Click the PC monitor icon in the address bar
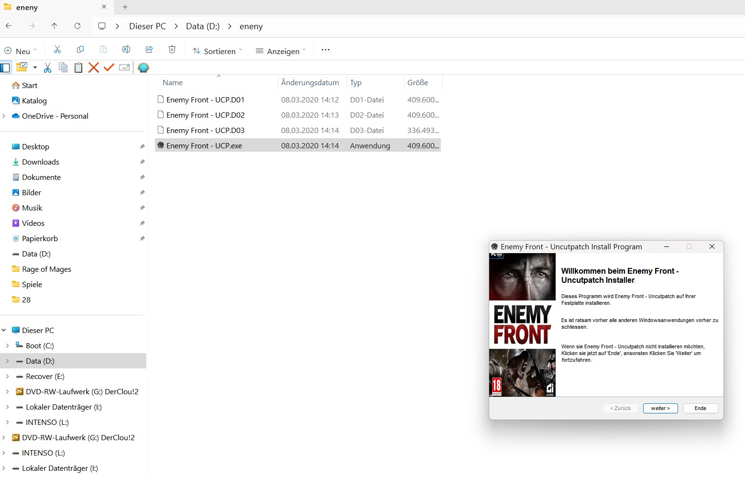 [102, 26]
